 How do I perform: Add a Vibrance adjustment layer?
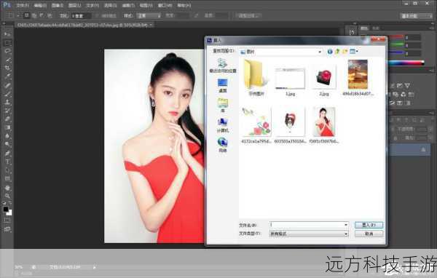click(x=407, y=86)
